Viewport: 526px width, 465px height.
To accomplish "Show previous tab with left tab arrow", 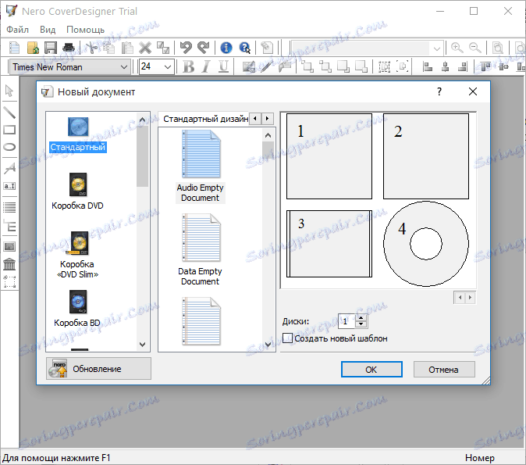I will [x=255, y=119].
